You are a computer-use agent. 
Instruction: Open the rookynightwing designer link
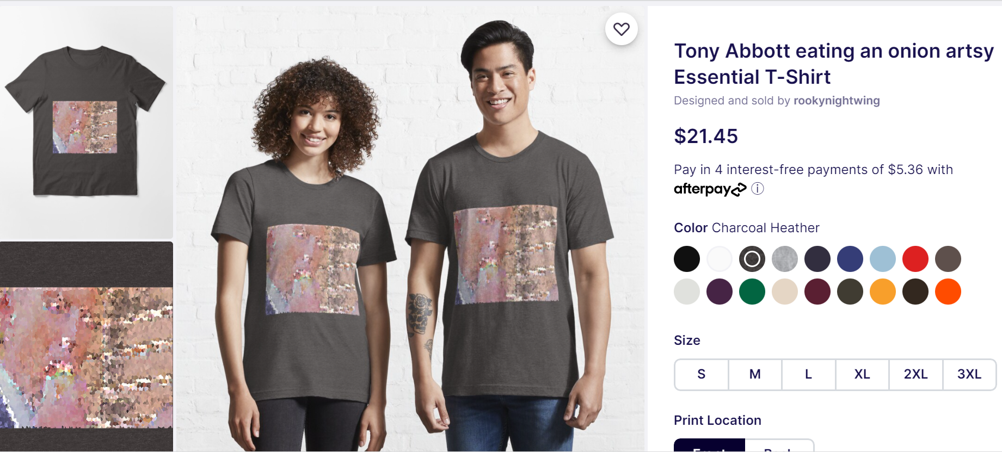tap(837, 101)
